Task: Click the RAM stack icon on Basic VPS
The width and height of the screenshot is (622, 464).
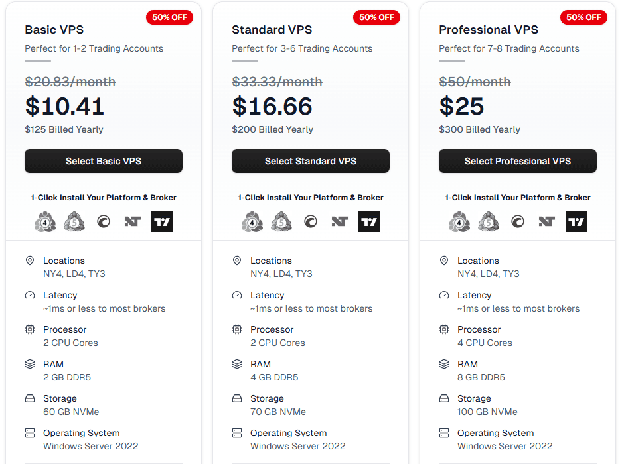Action: 30,363
